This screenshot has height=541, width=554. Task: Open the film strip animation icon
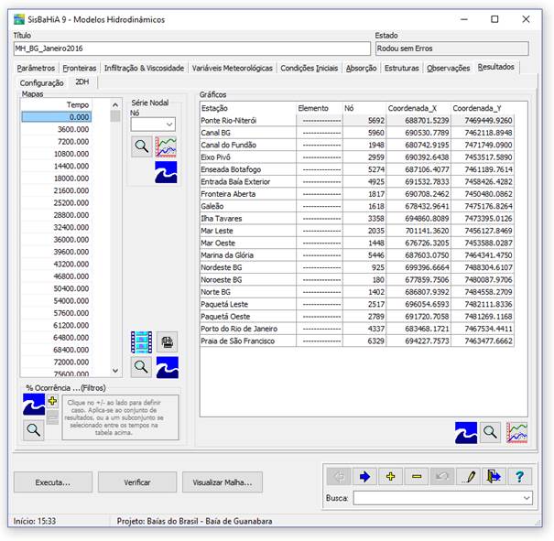(141, 341)
